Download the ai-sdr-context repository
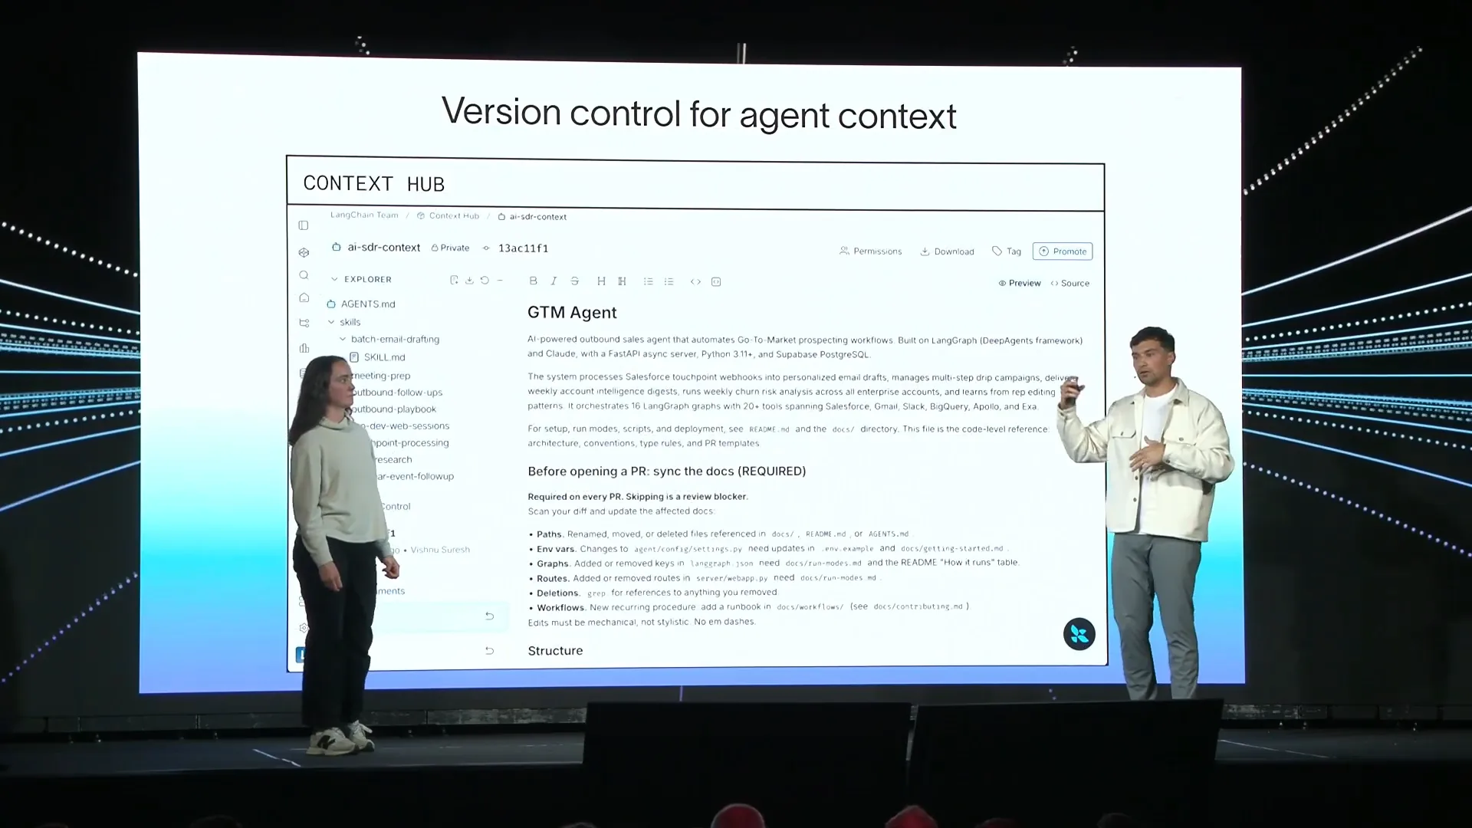The height and width of the screenshot is (828, 1472). [x=947, y=251]
